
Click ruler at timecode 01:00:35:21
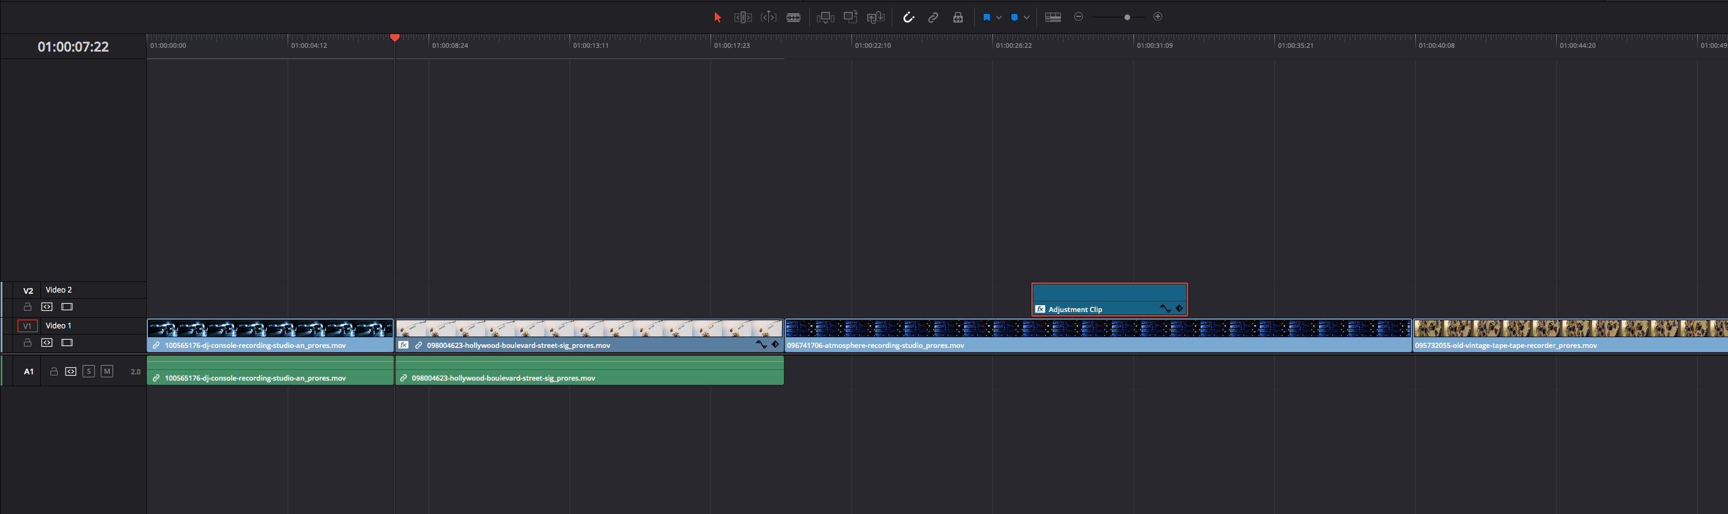pos(1295,46)
